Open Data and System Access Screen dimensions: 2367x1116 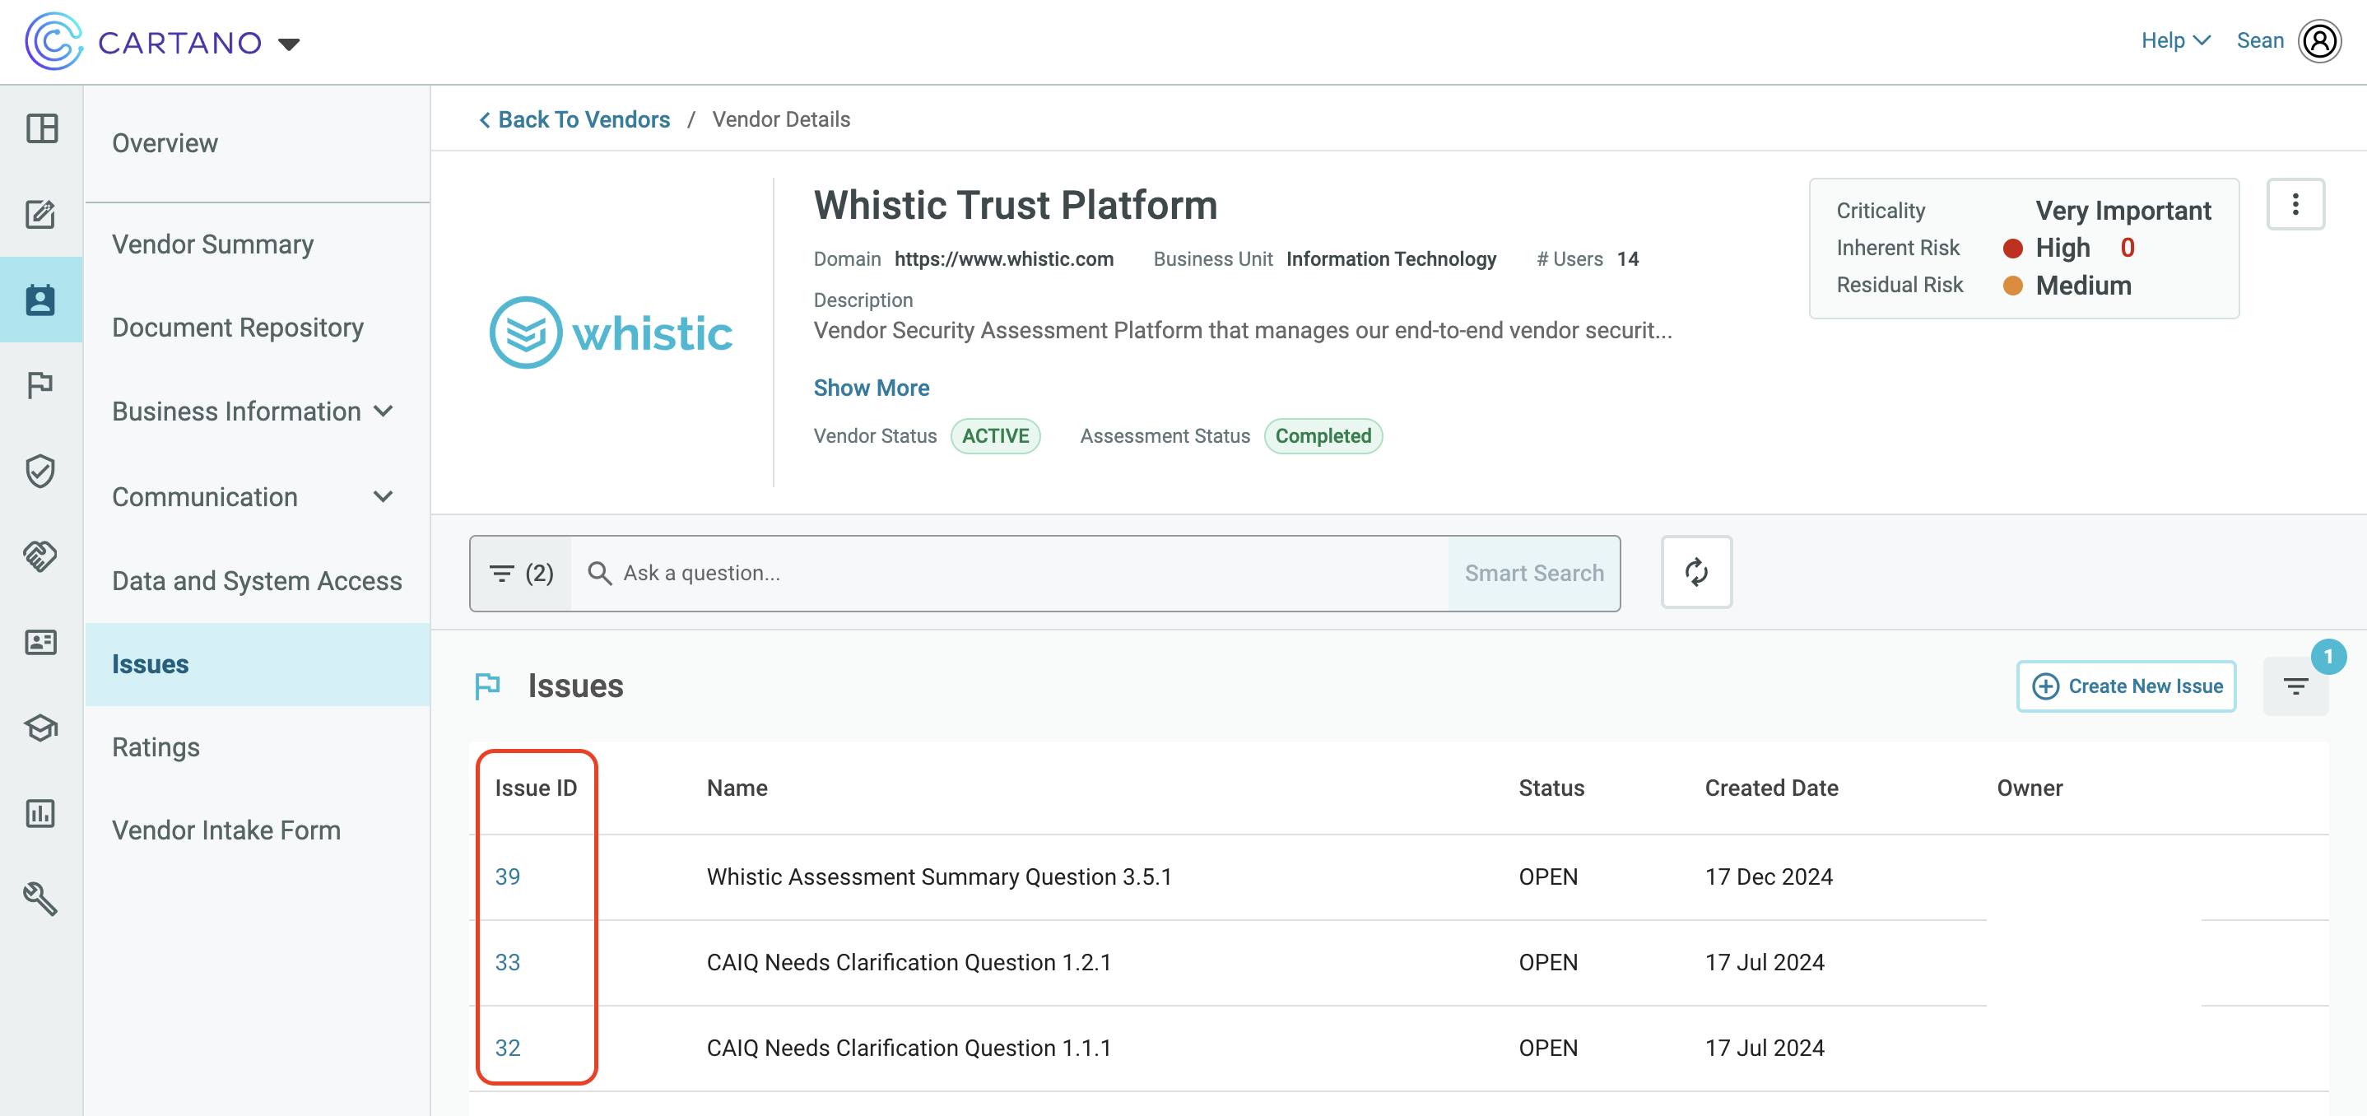(x=256, y=580)
